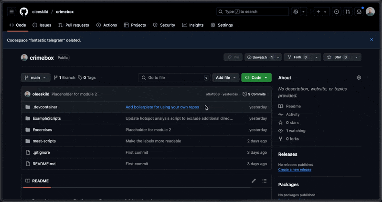Viewport: 382px width, 202px height.
Task: Open pull requests icon in header
Action: click(x=348, y=11)
